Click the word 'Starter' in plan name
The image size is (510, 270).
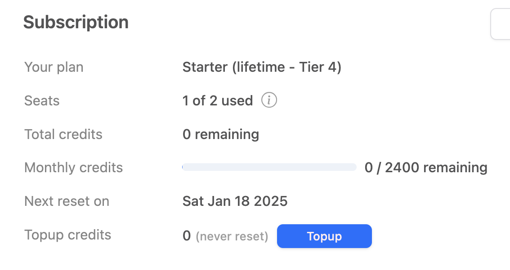point(205,67)
